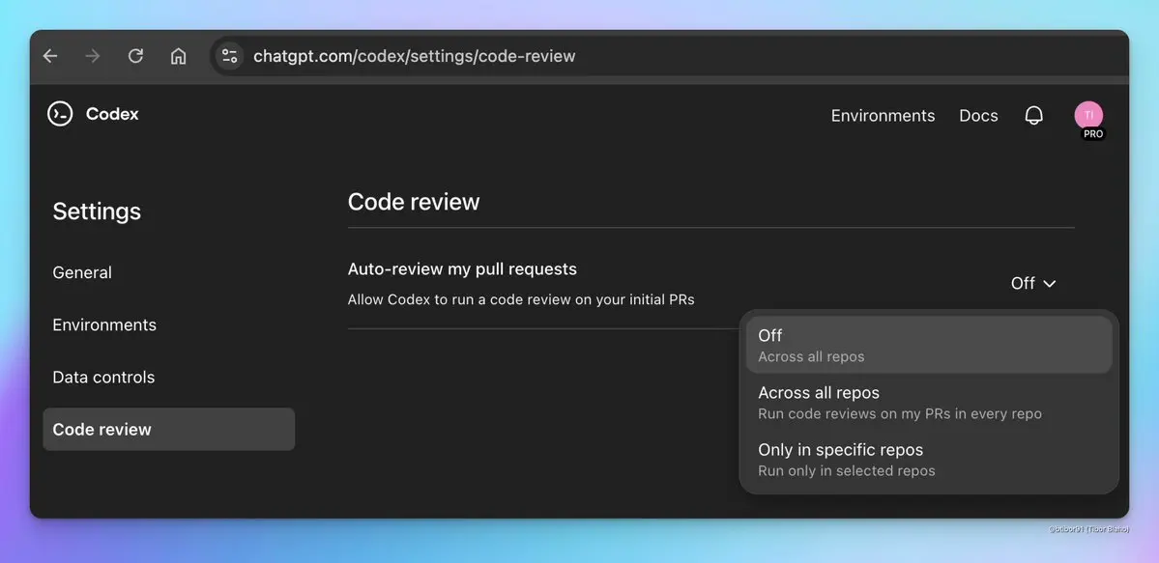1159x563 pixels.
Task: Click the address bar URL
Action: (414, 56)
